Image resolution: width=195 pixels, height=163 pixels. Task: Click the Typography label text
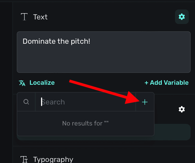click(53, 159)
